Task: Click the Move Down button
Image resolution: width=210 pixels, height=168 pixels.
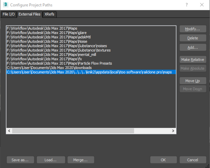Action: (x=193, y=89)
